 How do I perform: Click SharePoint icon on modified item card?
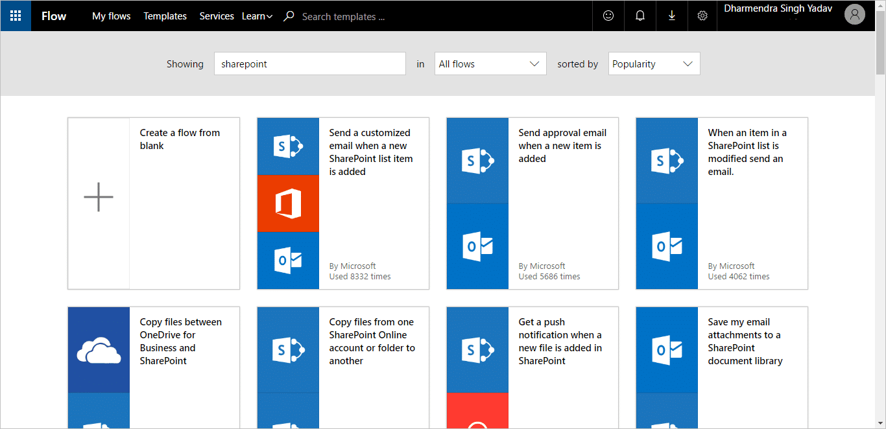click(667, 161)
